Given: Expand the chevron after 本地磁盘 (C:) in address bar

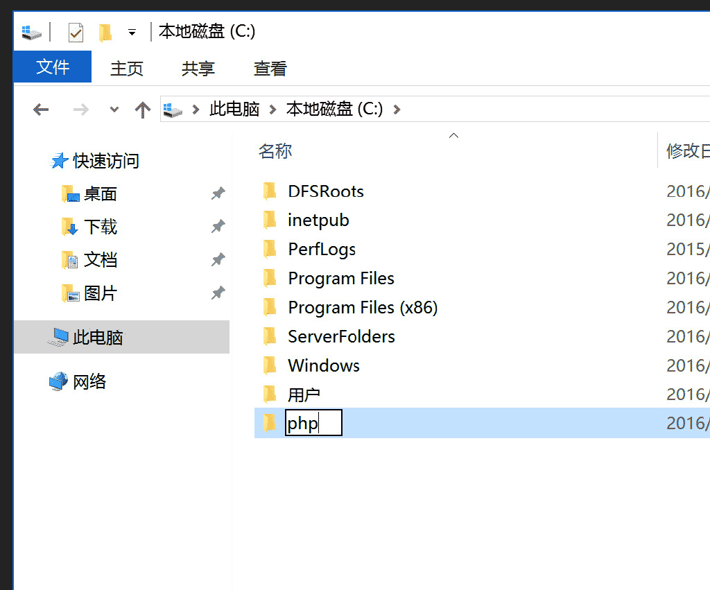Looking at the screenshot, I should (x=397, y=110).
